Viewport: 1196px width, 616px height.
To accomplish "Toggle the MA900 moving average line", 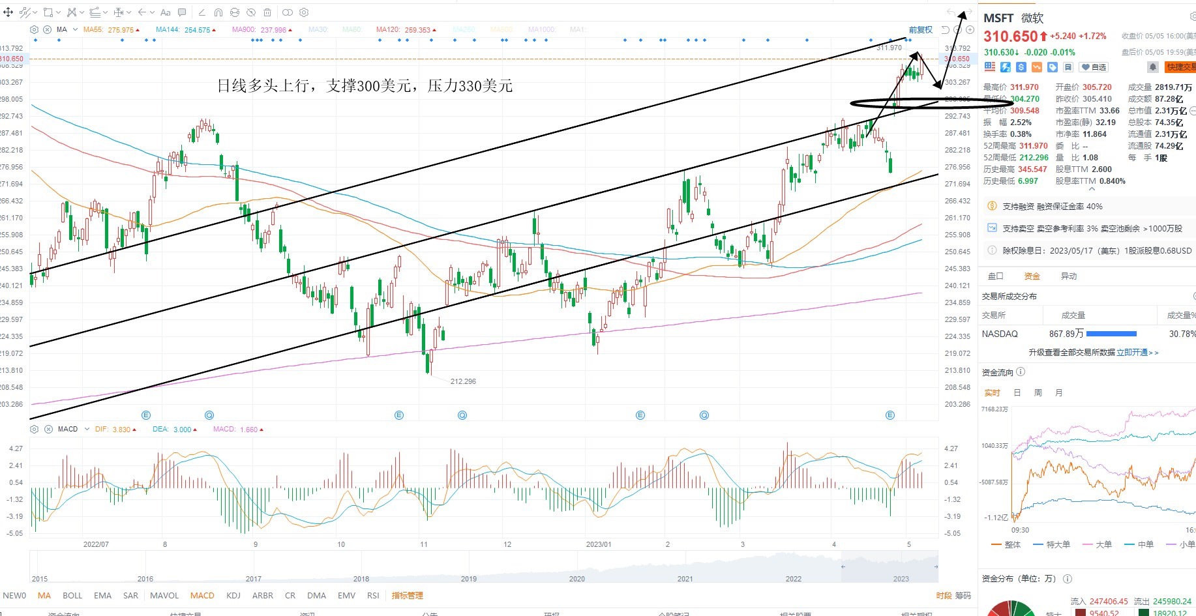I will click(x=262, y=30).
